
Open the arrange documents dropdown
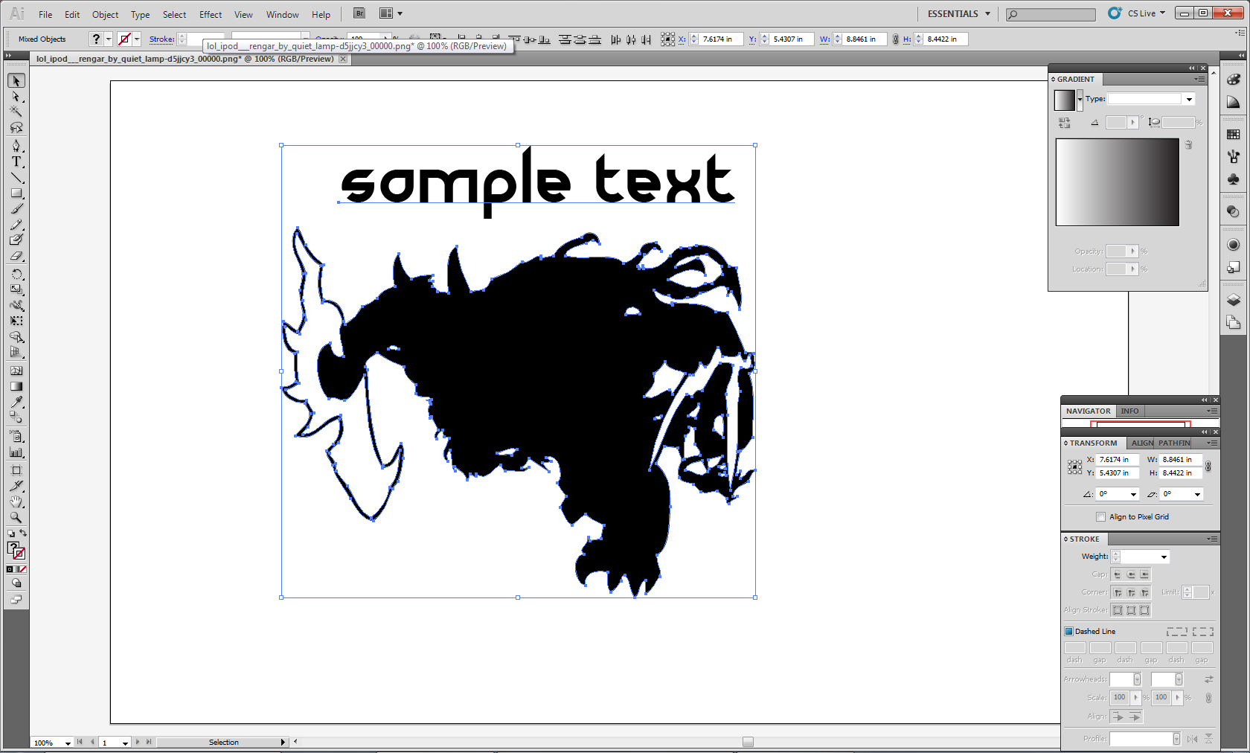coord(391,13)
